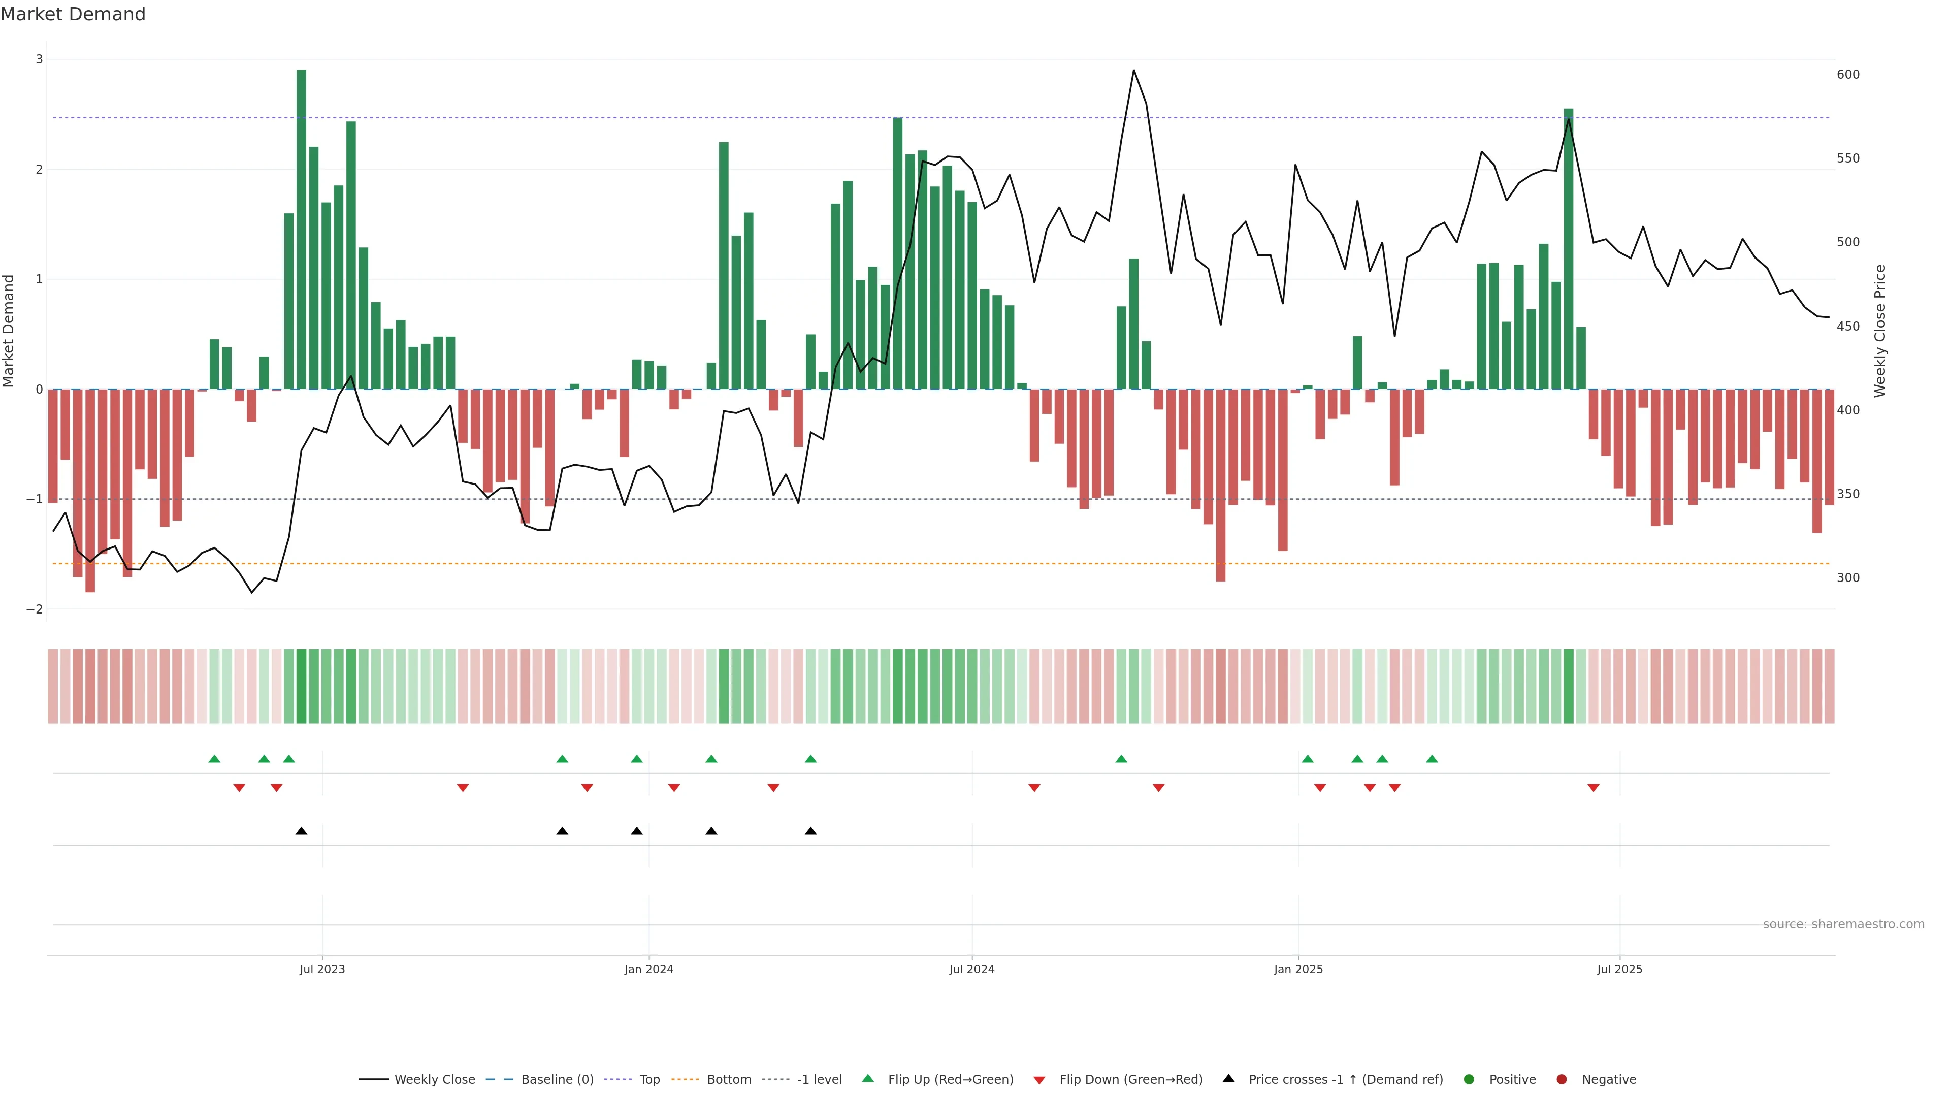The image size is (1950, 1097).
Task: Click the tallest green demand bar in mid-2023
Action: tap(301, 227)
